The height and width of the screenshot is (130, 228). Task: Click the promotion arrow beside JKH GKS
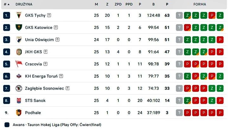[x=46, y=52]
